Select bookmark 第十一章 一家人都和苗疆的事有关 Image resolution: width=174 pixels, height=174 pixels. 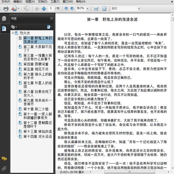[38, 116]
